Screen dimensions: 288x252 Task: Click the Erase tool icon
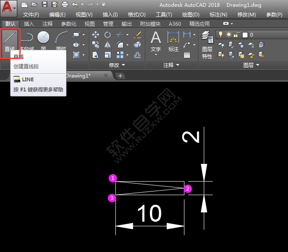pos(137,35)
